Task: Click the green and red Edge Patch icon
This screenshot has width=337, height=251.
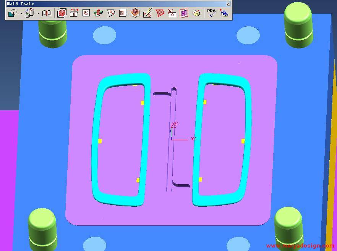Action: point(98,13)
